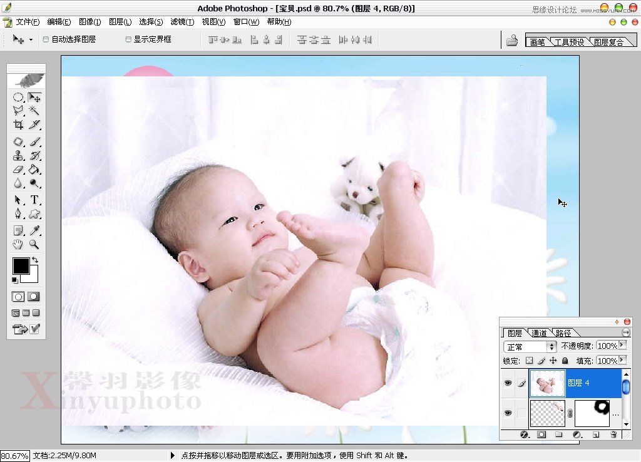Click swap foreground/background colors arrow
Screen dimensions: 641x462
point(35,260)
